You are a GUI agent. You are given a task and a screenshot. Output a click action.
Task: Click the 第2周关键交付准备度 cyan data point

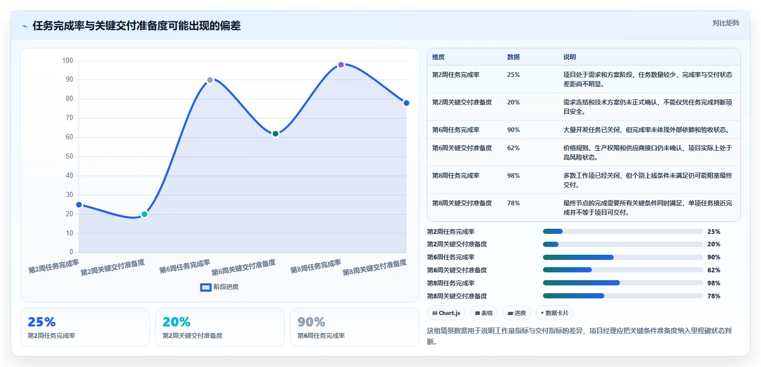pos(145,214)
